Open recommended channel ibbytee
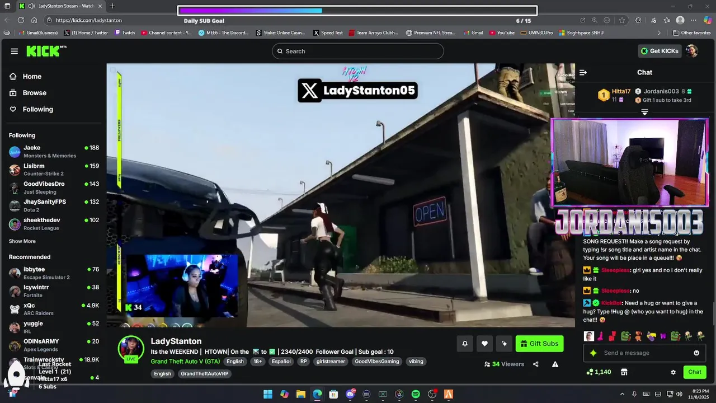This screenshot has width=716, height=403. (x=54, y=273)
